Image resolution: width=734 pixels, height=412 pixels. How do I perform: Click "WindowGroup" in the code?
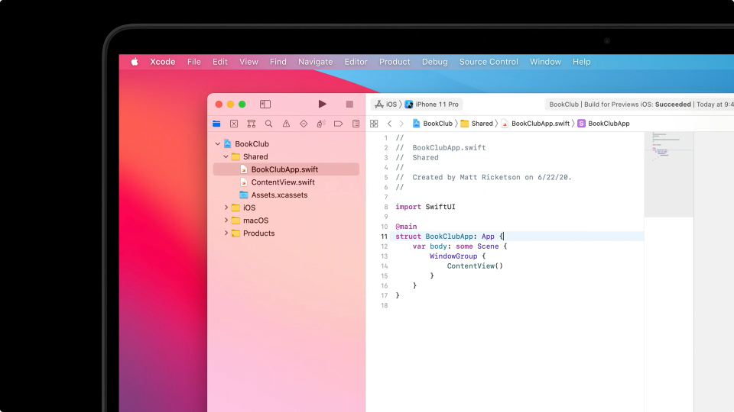tap(453, 256)
